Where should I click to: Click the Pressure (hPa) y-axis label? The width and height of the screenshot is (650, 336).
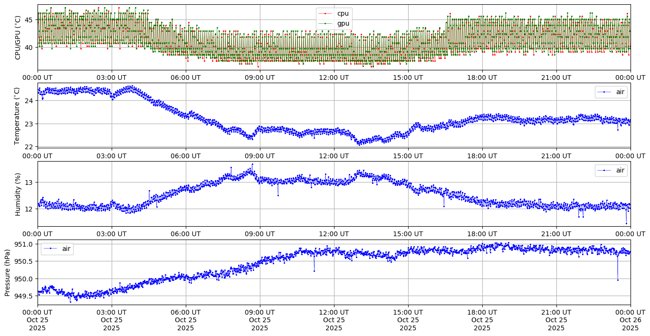click(x=7, y=272)
